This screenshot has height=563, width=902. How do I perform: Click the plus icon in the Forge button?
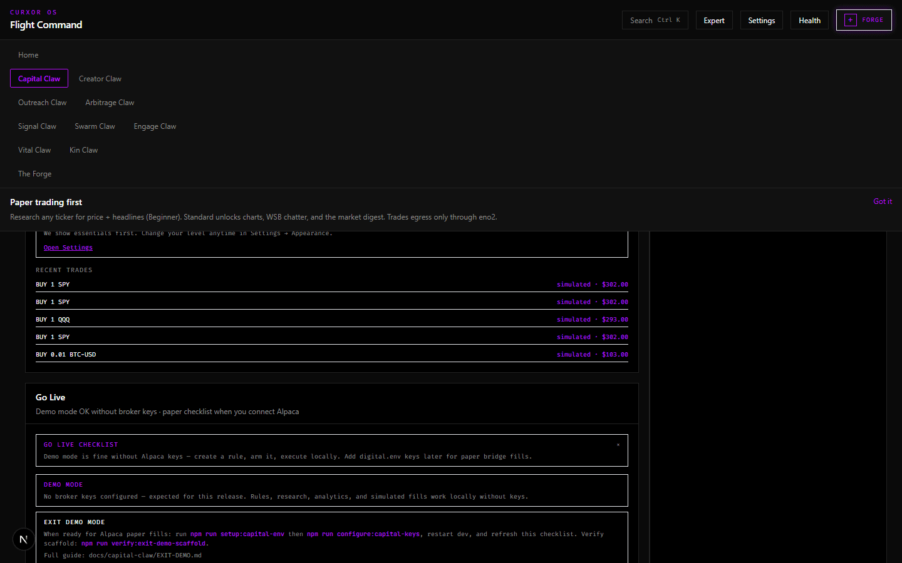click(x=850, y=20)
